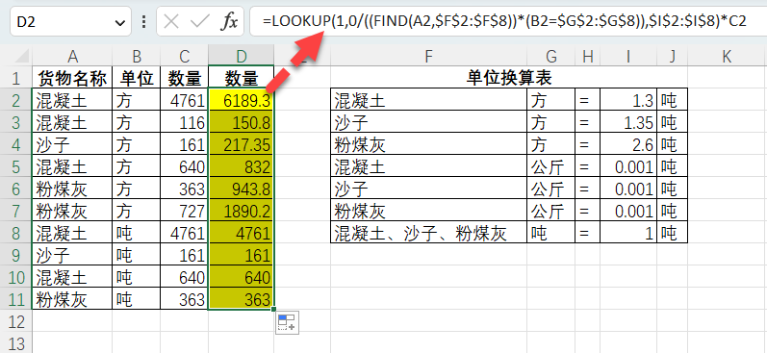This screenshot has width=767, height=353.
Task: Click cell I8 with value 1
Action: (628, 233)
